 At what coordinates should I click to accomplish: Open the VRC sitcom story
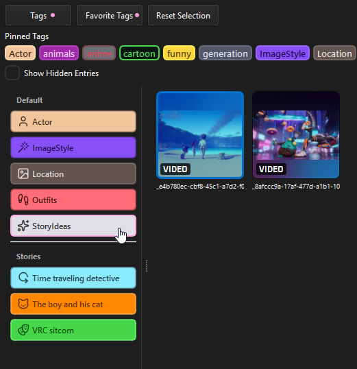[73, 330]
